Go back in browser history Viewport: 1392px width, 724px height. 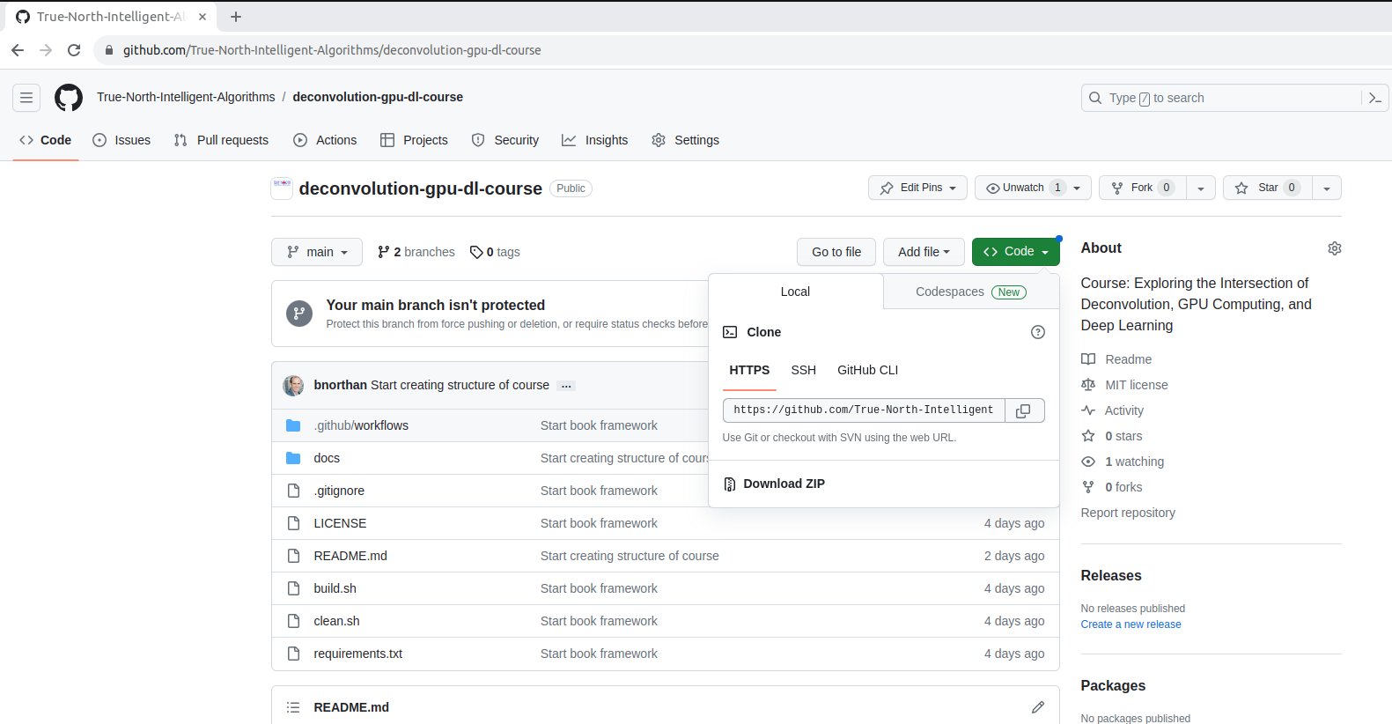pyautogui.click(x=18, y=50)
